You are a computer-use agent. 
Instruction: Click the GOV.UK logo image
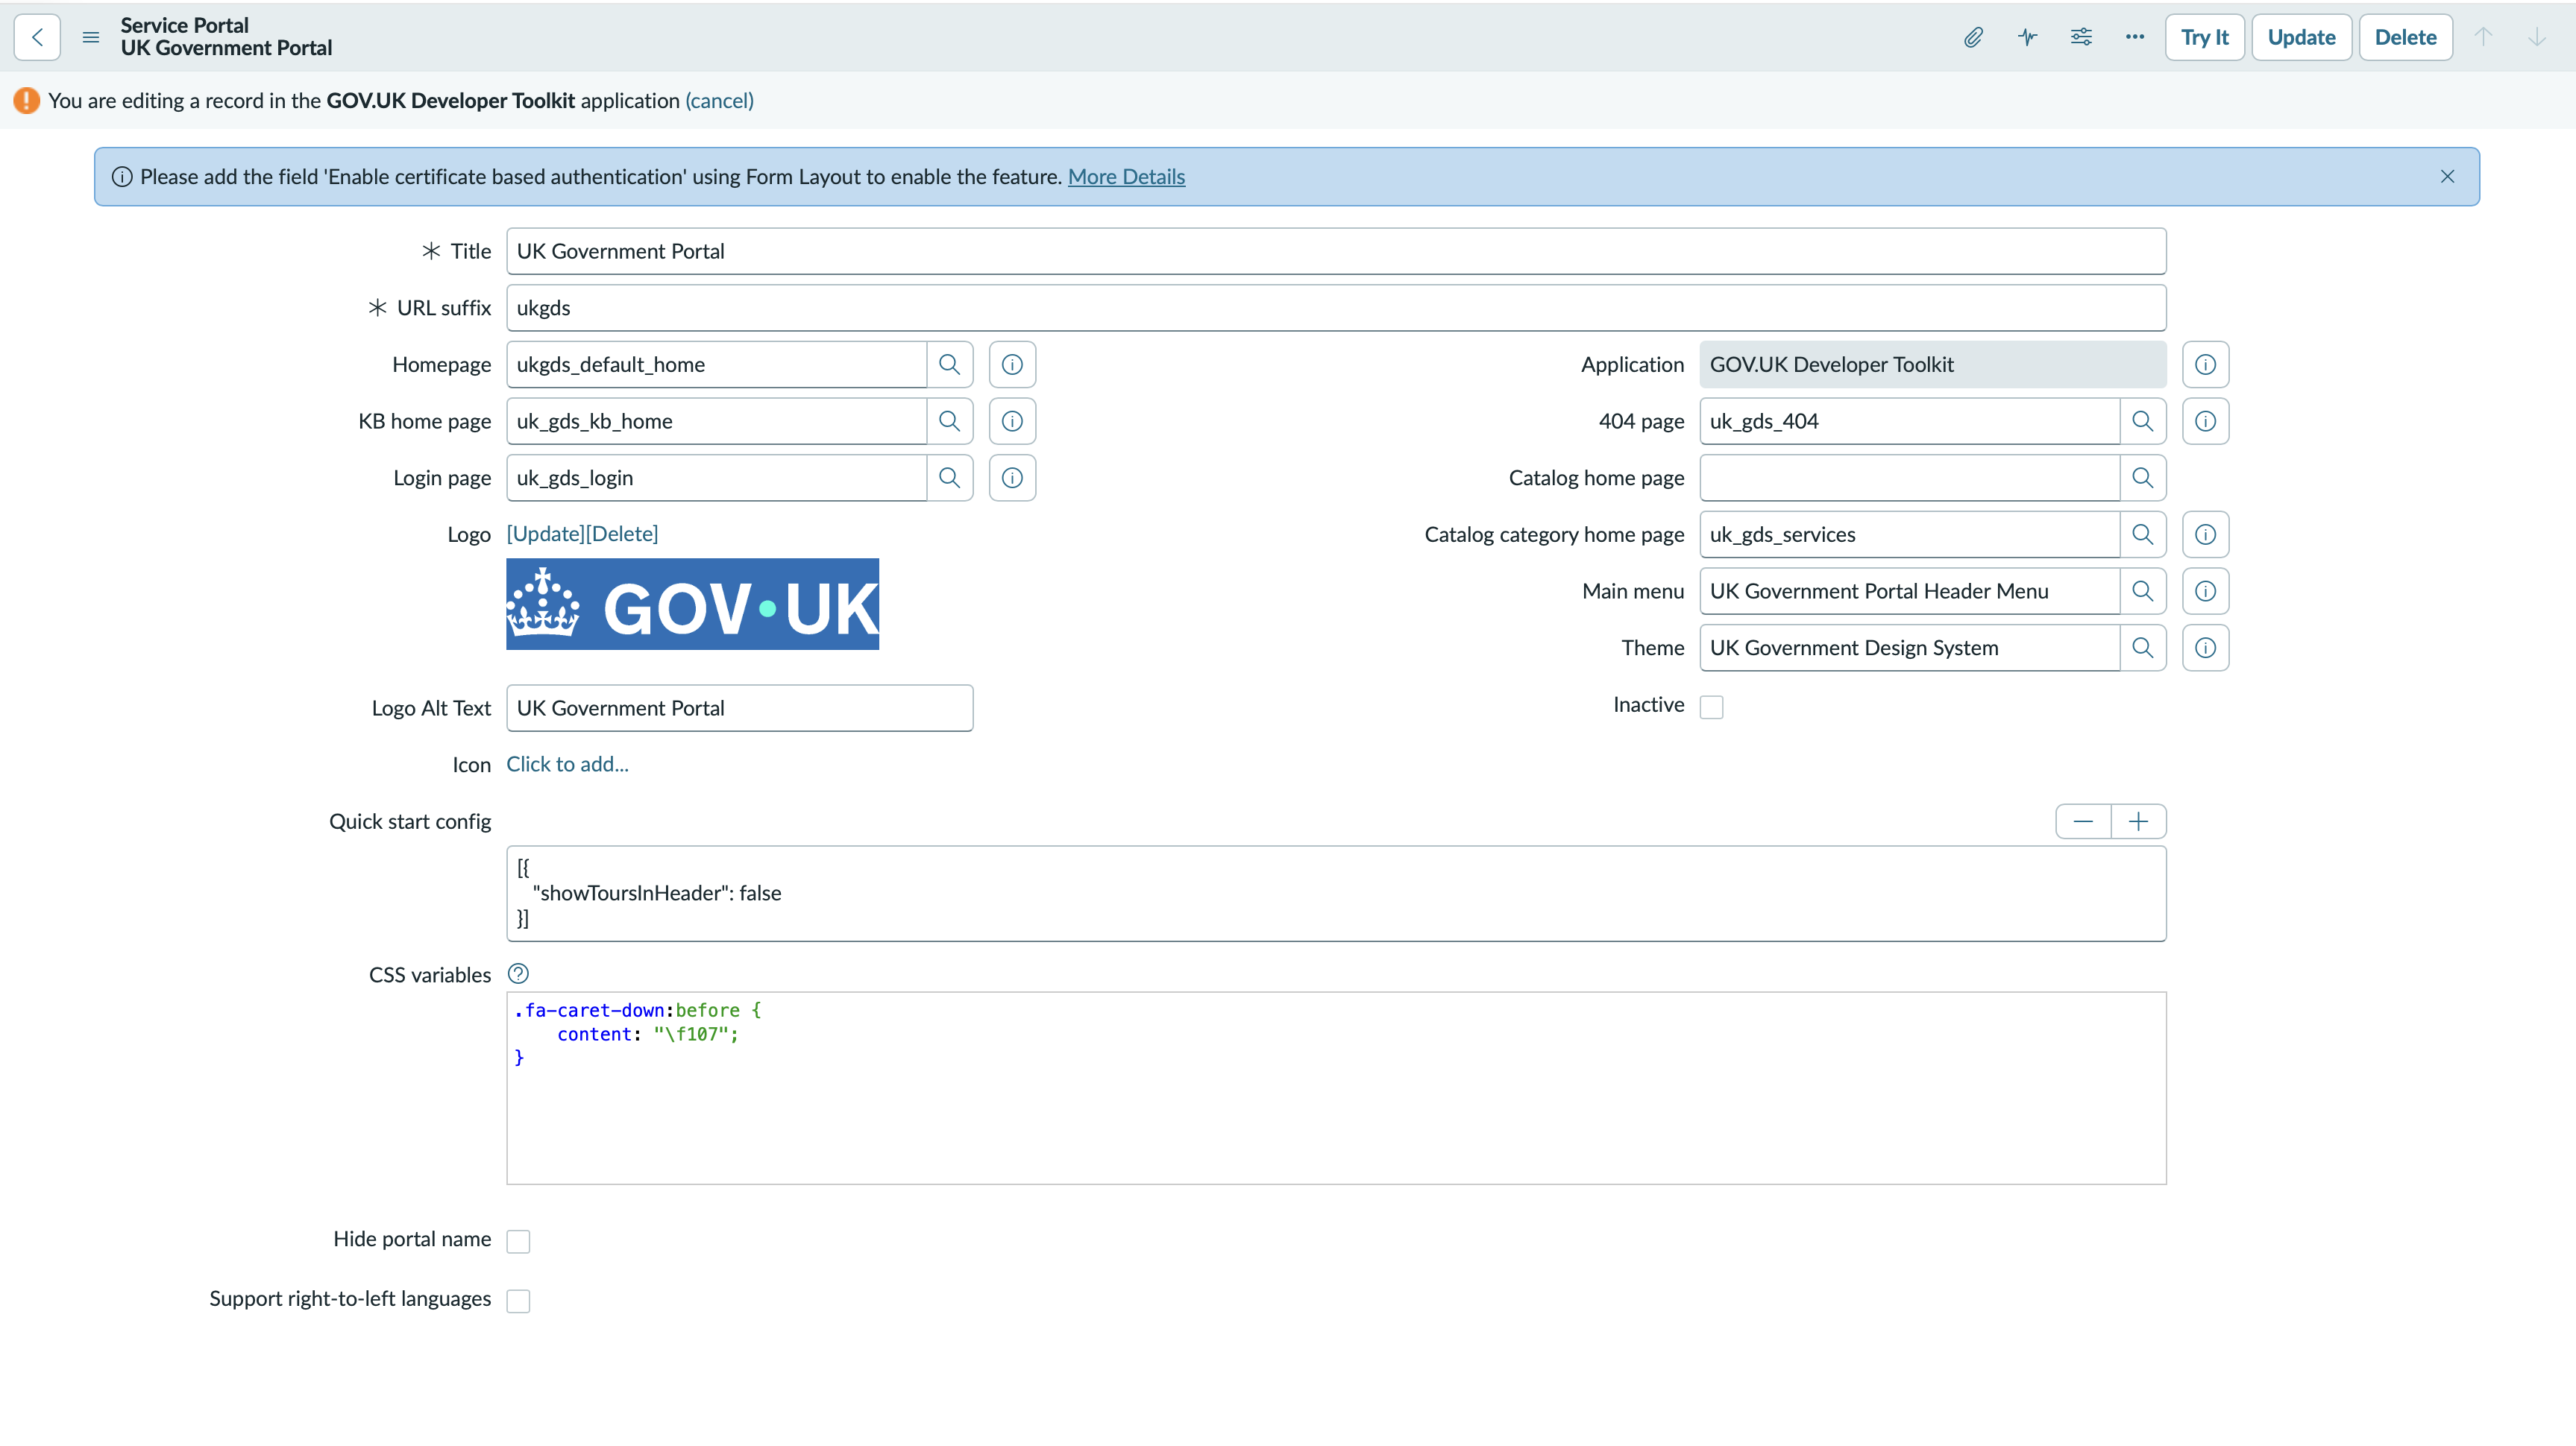pyautogui.click(x=692, y=604)
